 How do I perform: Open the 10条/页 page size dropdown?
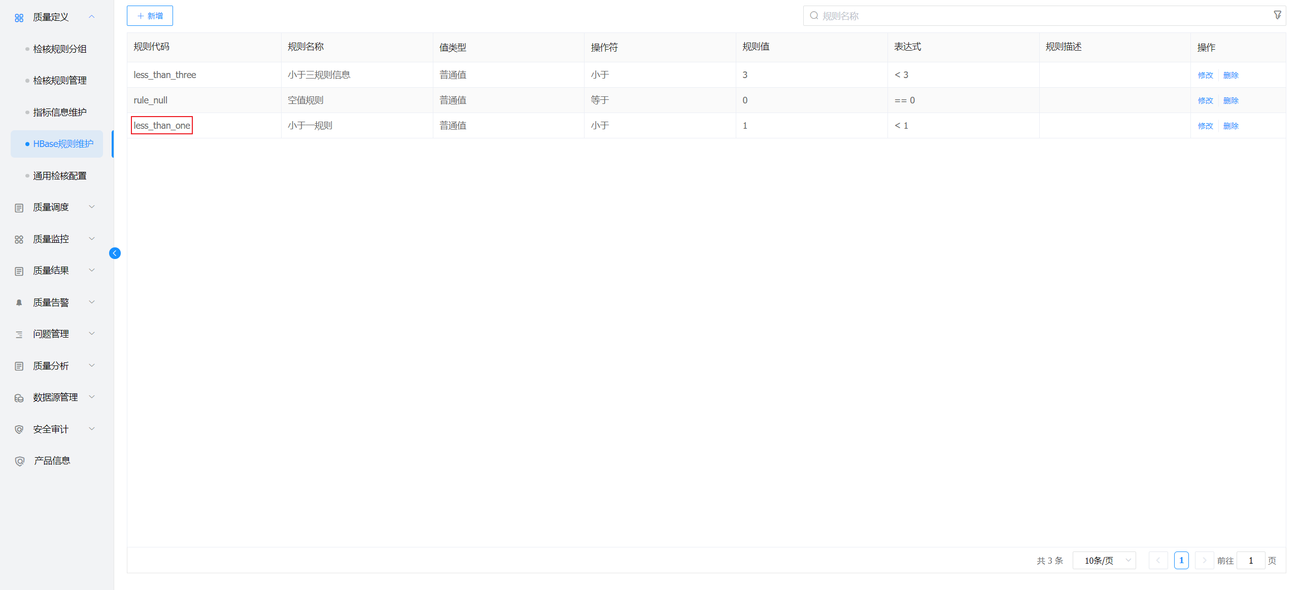[1104, 561]
